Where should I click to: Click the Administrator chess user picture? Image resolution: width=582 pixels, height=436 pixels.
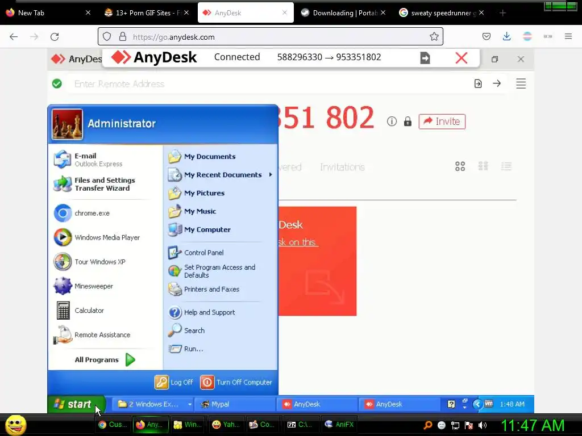67,124
